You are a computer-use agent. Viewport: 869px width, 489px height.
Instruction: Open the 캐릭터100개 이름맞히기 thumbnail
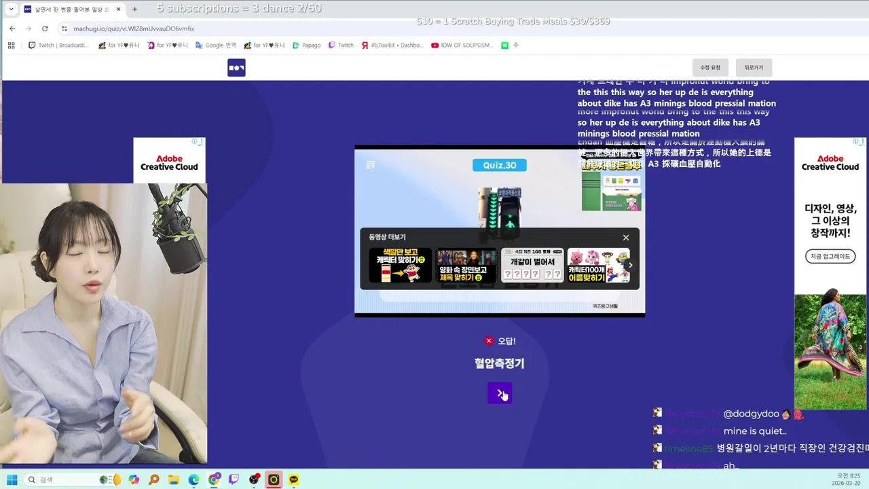(x=597, y=266)
